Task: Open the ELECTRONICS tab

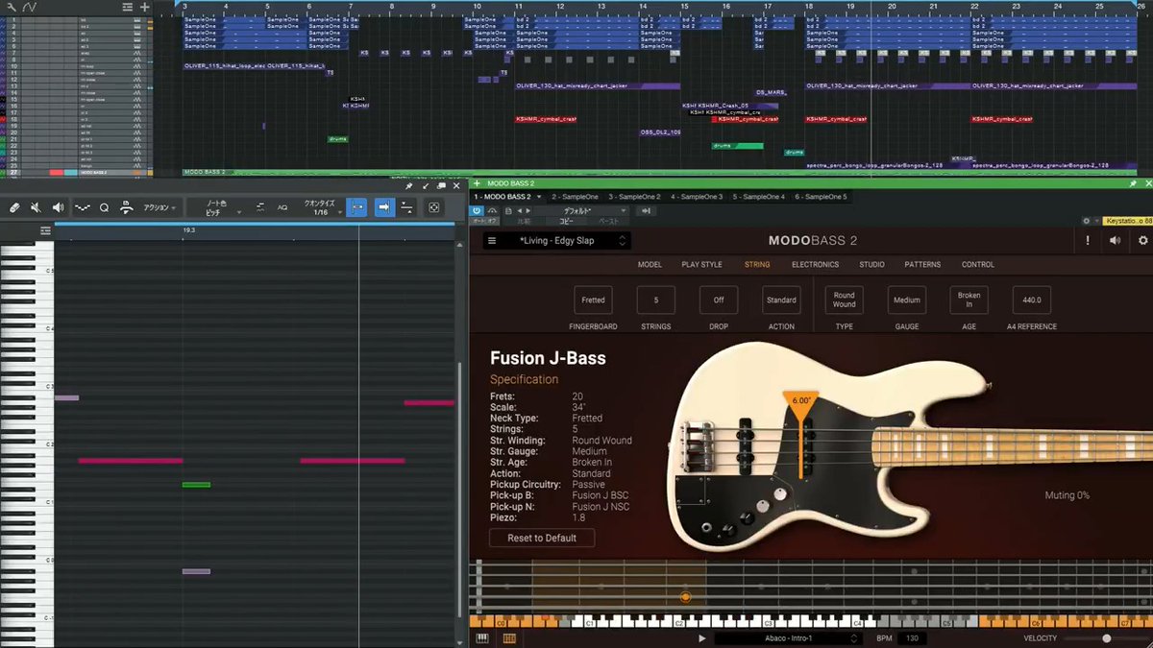Action: [x=815, y=265]
